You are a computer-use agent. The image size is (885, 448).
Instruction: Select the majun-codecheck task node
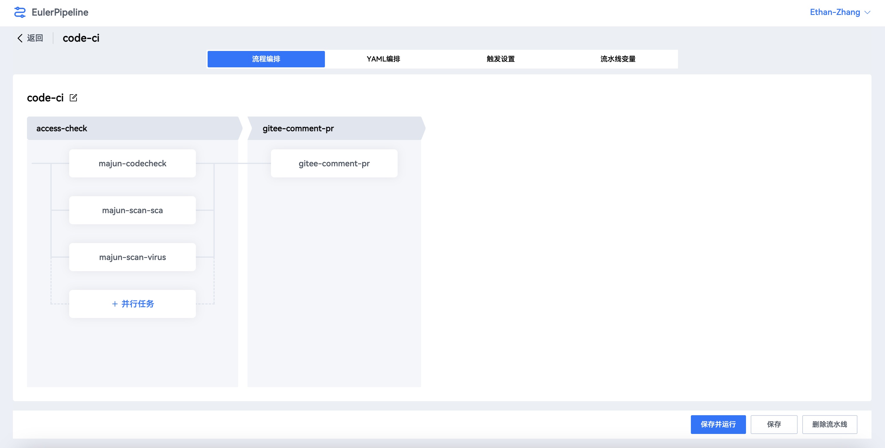click(x=132, y=163)
